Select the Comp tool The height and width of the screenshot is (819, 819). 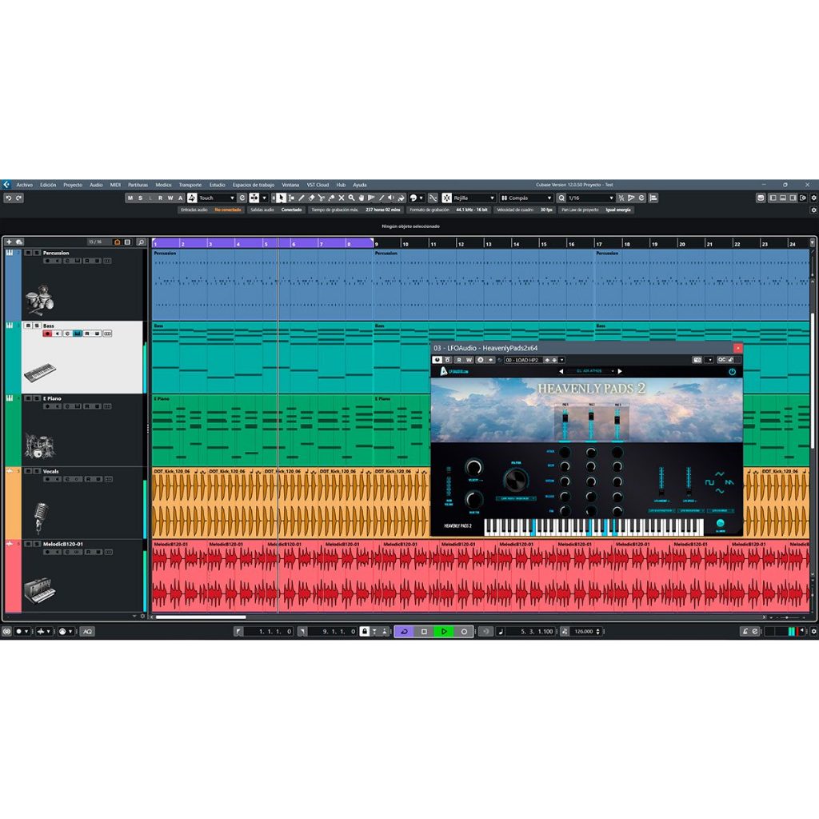click(x=371, y=198)
